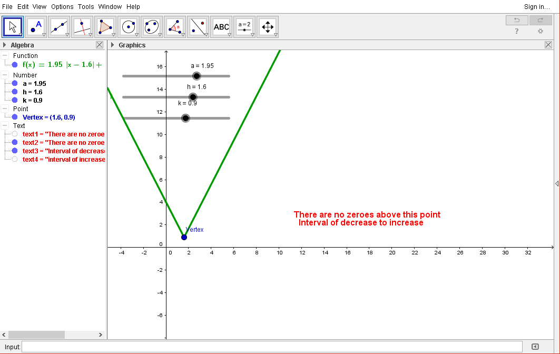Viewport: 560px width, 354px height.
Task: Click the Input bar field
Action: [272, 347]
